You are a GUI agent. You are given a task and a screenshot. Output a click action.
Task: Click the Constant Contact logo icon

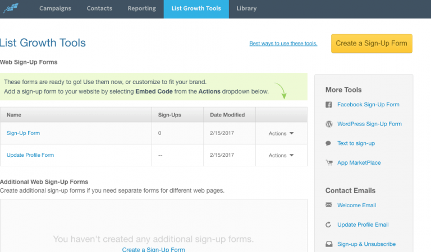coord(10,8)
